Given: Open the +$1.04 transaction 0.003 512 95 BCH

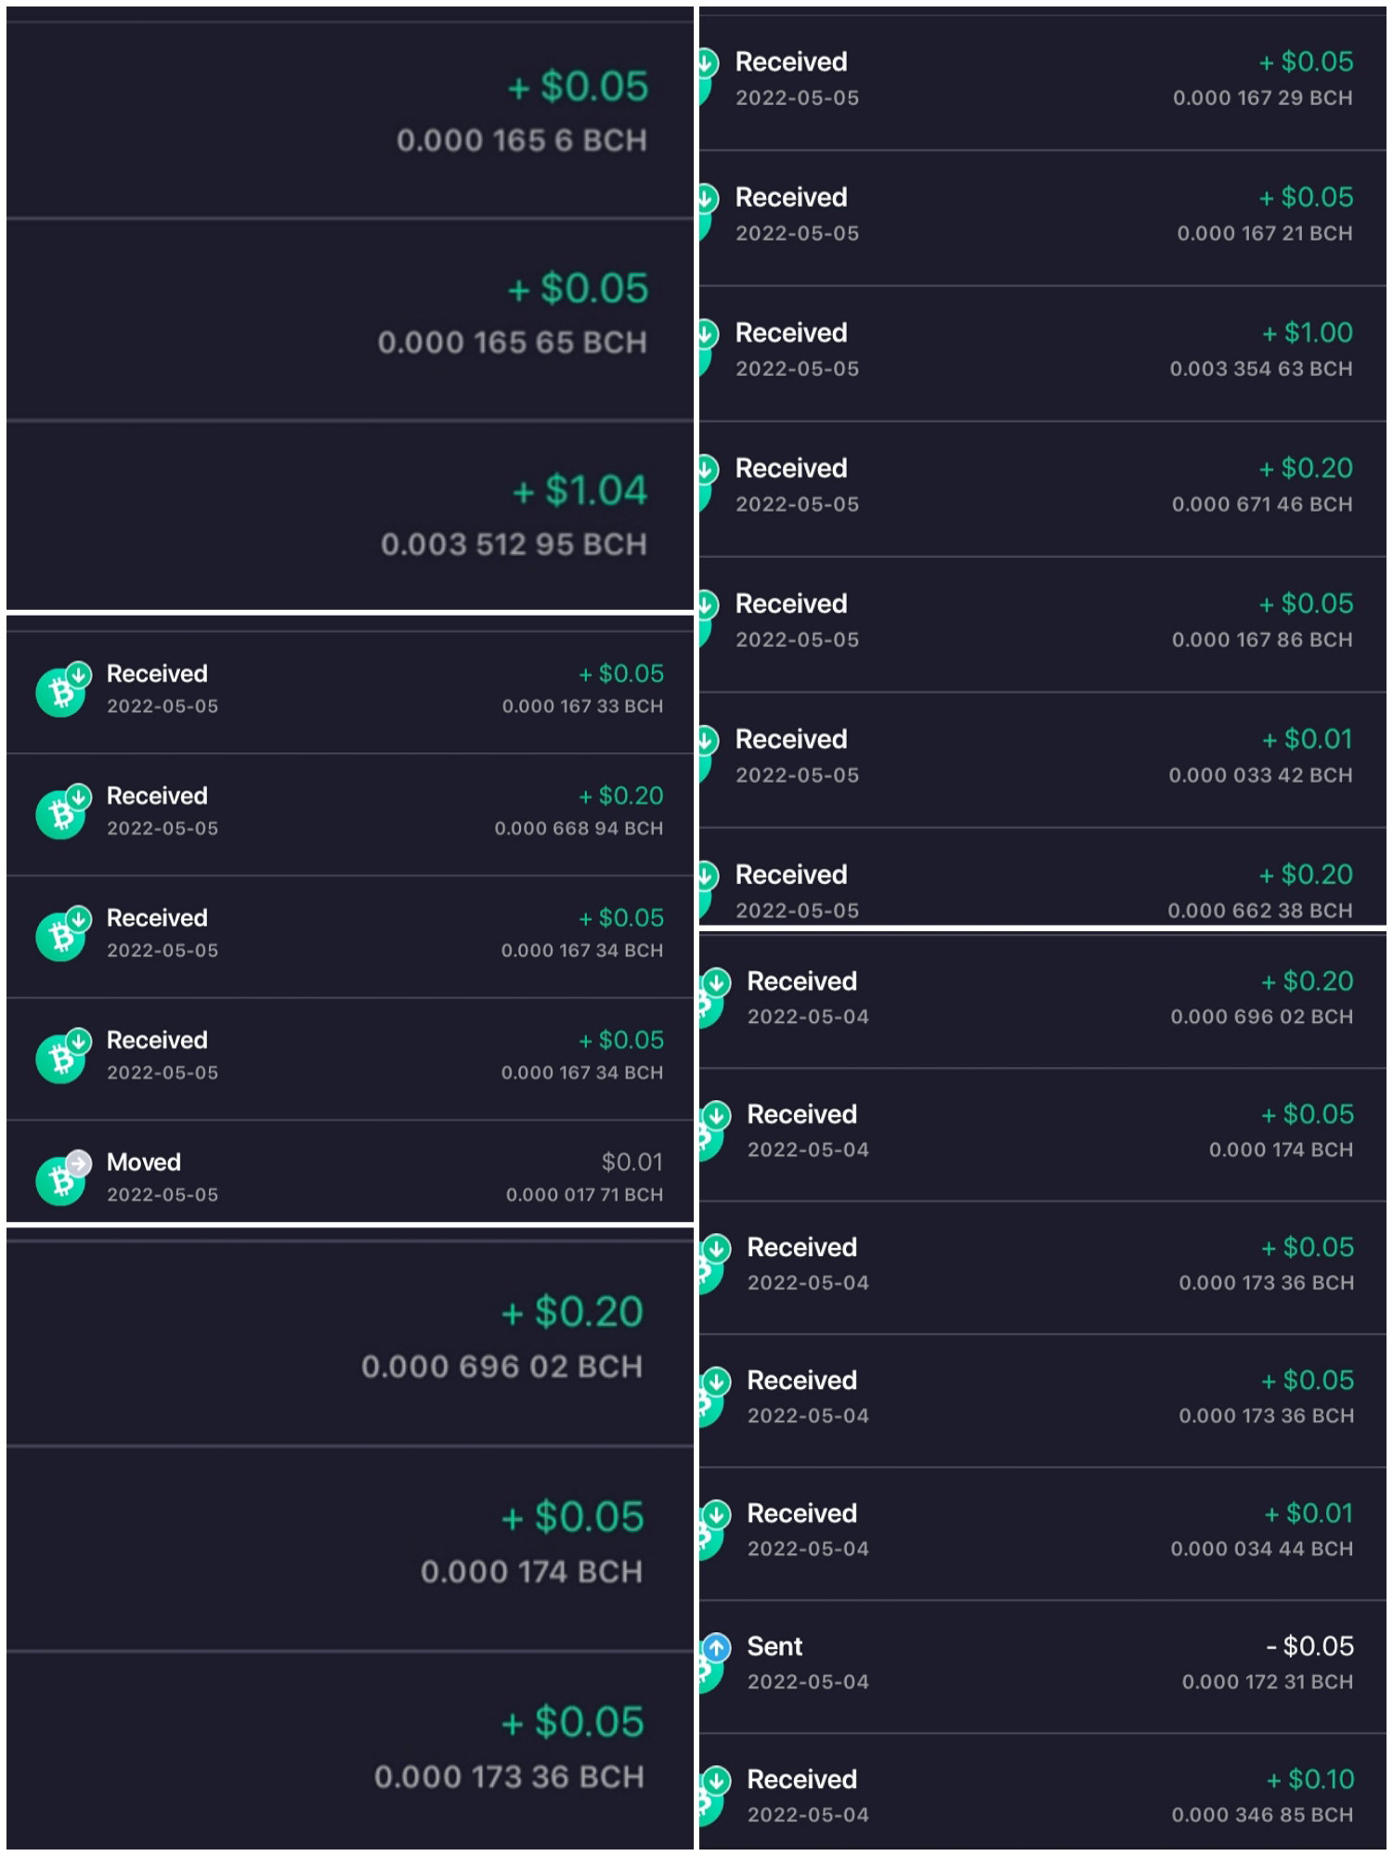Looking at the screenshot, I should (x=350, y=516).
